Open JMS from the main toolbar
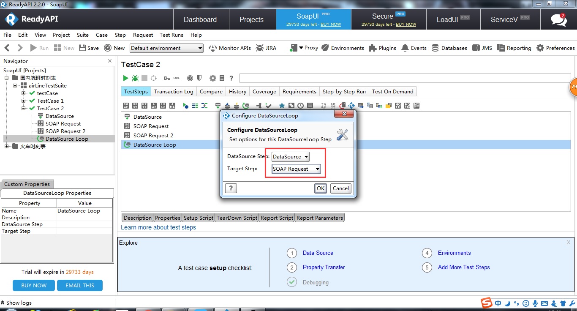The image size is (577, 311). point(482,48)
